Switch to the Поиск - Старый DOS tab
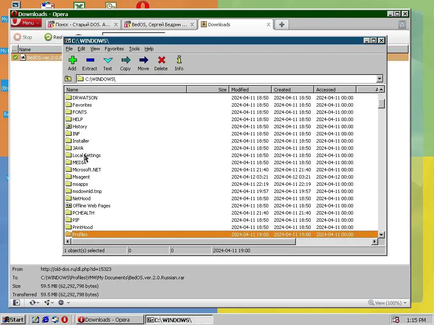Viewport: 434px width, 325px height. [83, 25]
